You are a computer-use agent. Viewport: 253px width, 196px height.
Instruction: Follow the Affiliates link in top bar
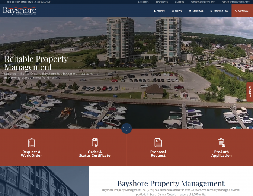(x=143, y=2)
